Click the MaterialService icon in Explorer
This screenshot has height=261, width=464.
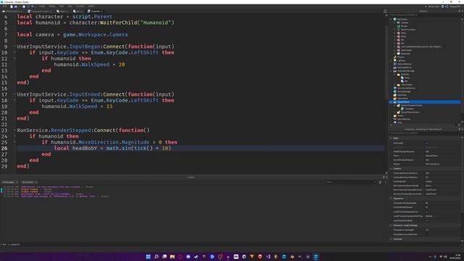click(x=394, y=64)
